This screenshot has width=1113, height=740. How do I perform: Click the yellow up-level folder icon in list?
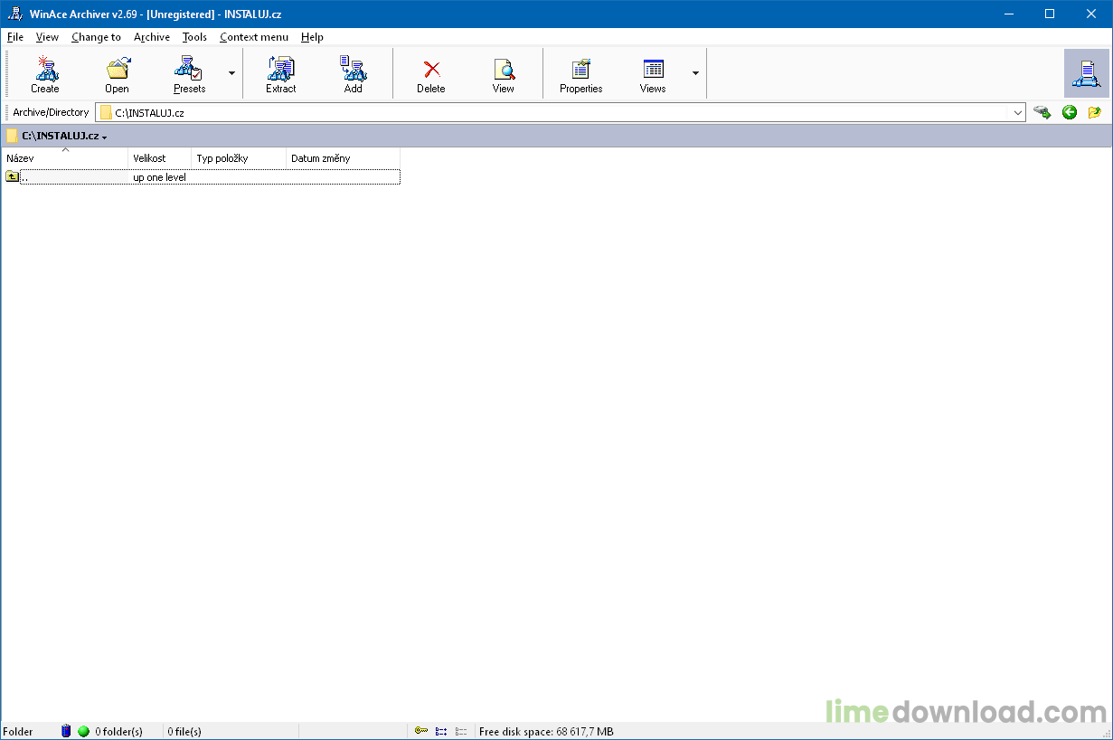[12, 177]
